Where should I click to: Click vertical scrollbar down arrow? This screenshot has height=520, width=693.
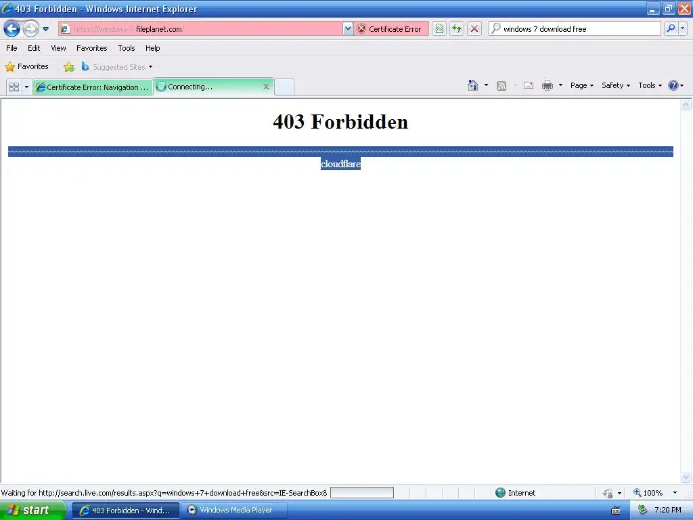tap(686, 477)
